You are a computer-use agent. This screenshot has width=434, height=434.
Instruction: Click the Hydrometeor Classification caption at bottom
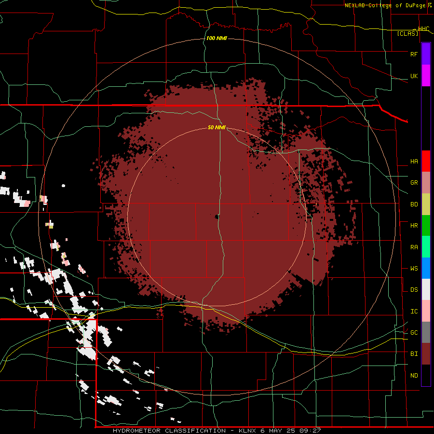[217, 431]
